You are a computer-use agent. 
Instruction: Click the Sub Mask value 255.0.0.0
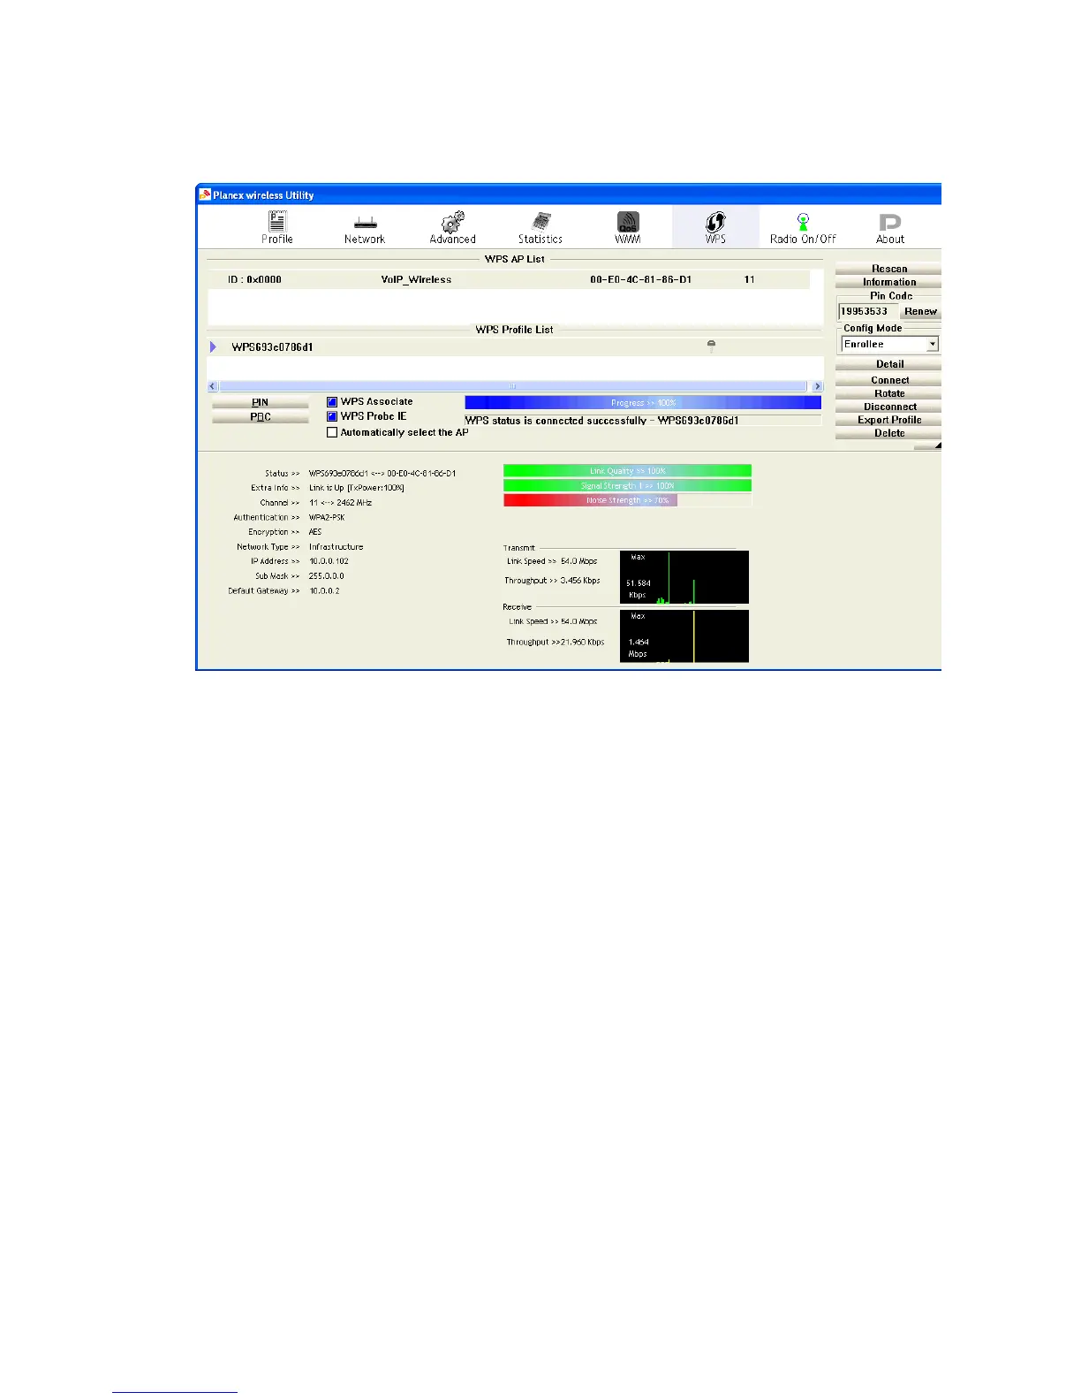(326, 576)
